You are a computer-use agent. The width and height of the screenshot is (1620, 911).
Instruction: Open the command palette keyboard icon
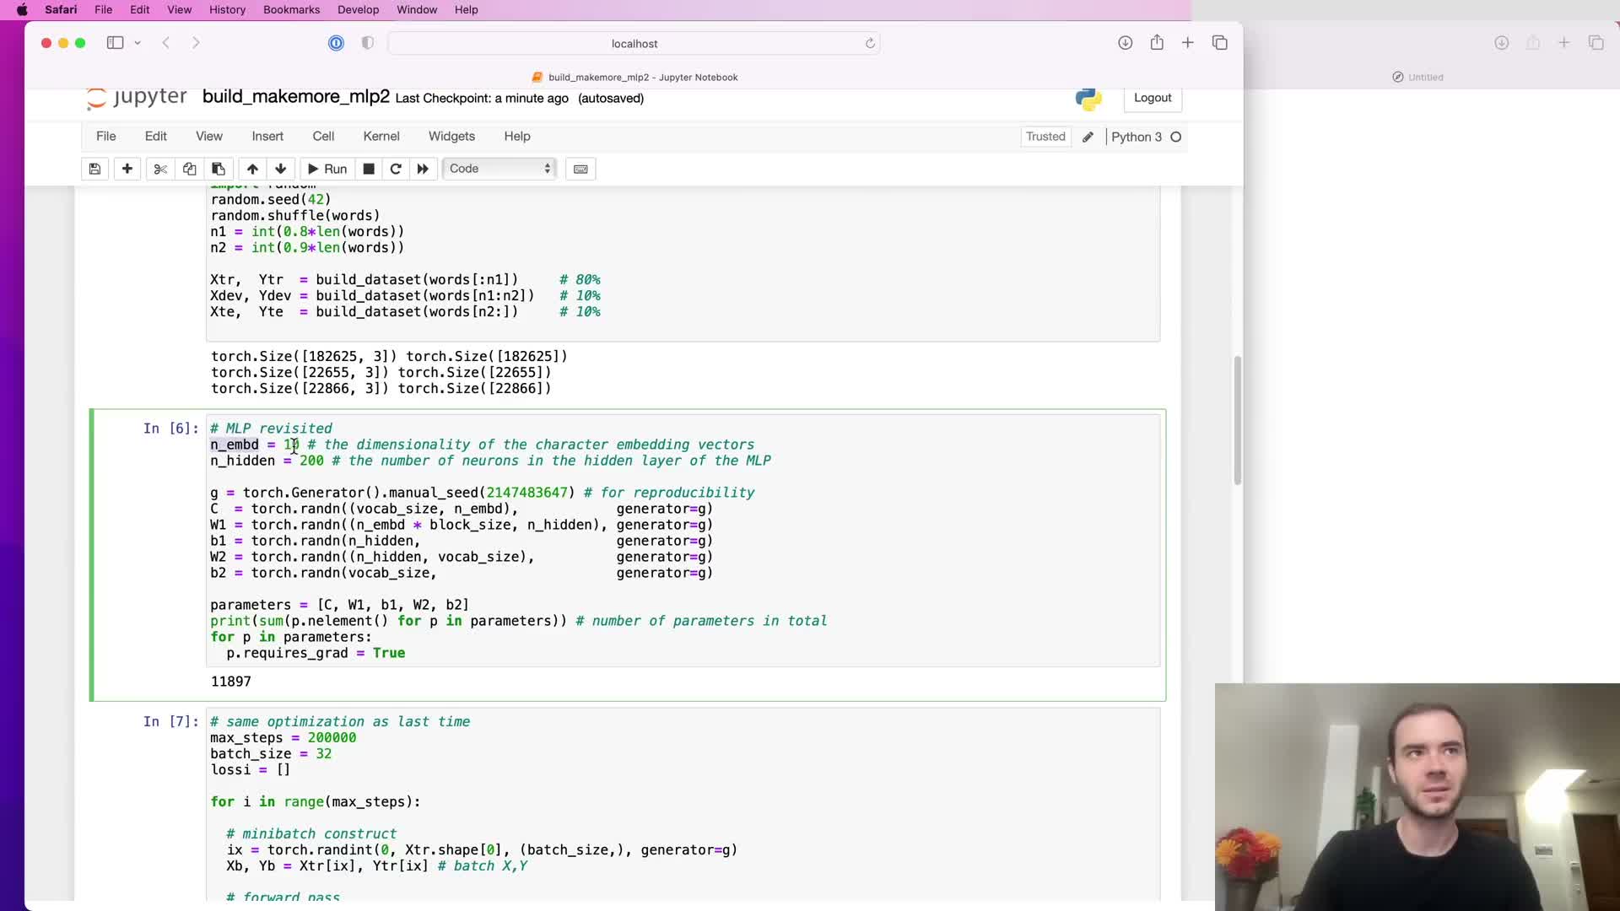(580, 169)
